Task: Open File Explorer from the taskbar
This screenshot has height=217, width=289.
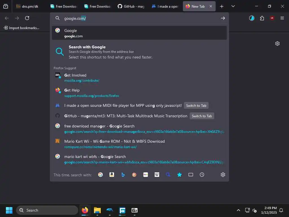Action: tap(97, 210)
